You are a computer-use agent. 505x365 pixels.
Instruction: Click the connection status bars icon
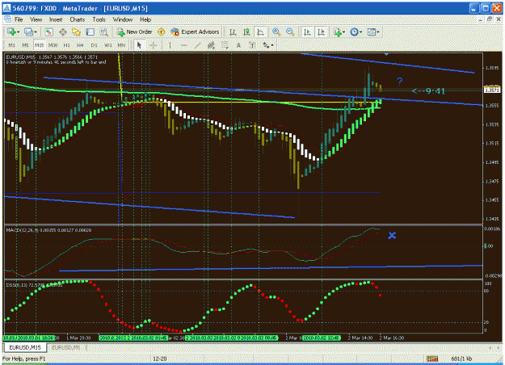pyautogui.click(x=432, y=359)
